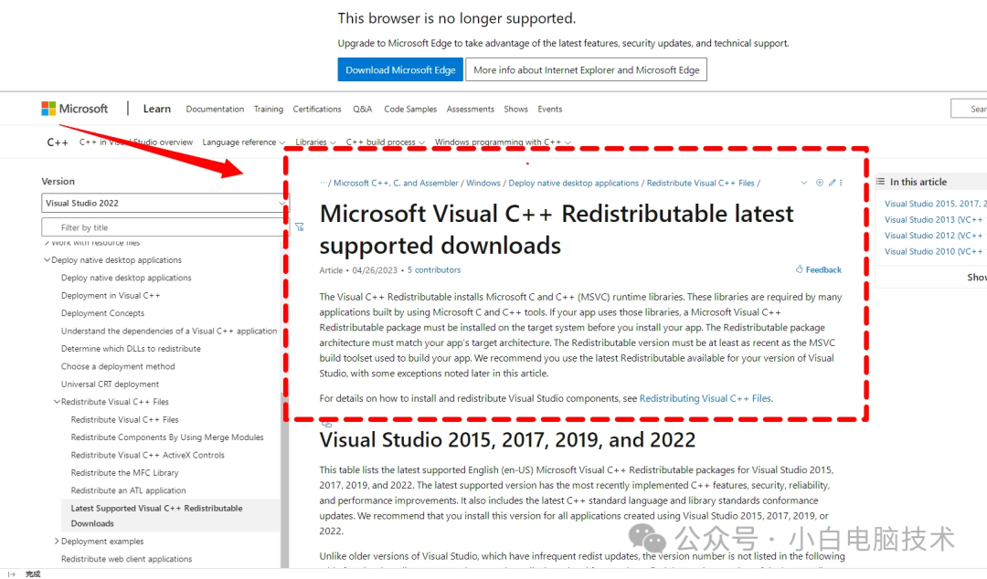Image resolution: width=987 pixels, height=579 pixels.
Task: Select Redistribute Components By Using Merge Modules
Action: (167, 437)
